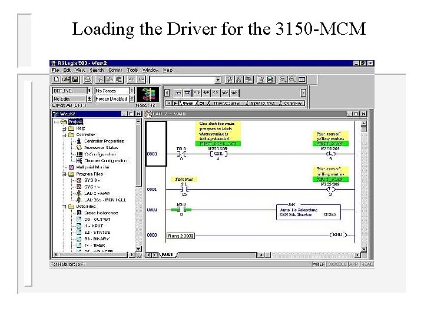Viewport: 424px width, 318px height.
Task: Collapse the Controller folder in project tree
Action: coord(64,135)
